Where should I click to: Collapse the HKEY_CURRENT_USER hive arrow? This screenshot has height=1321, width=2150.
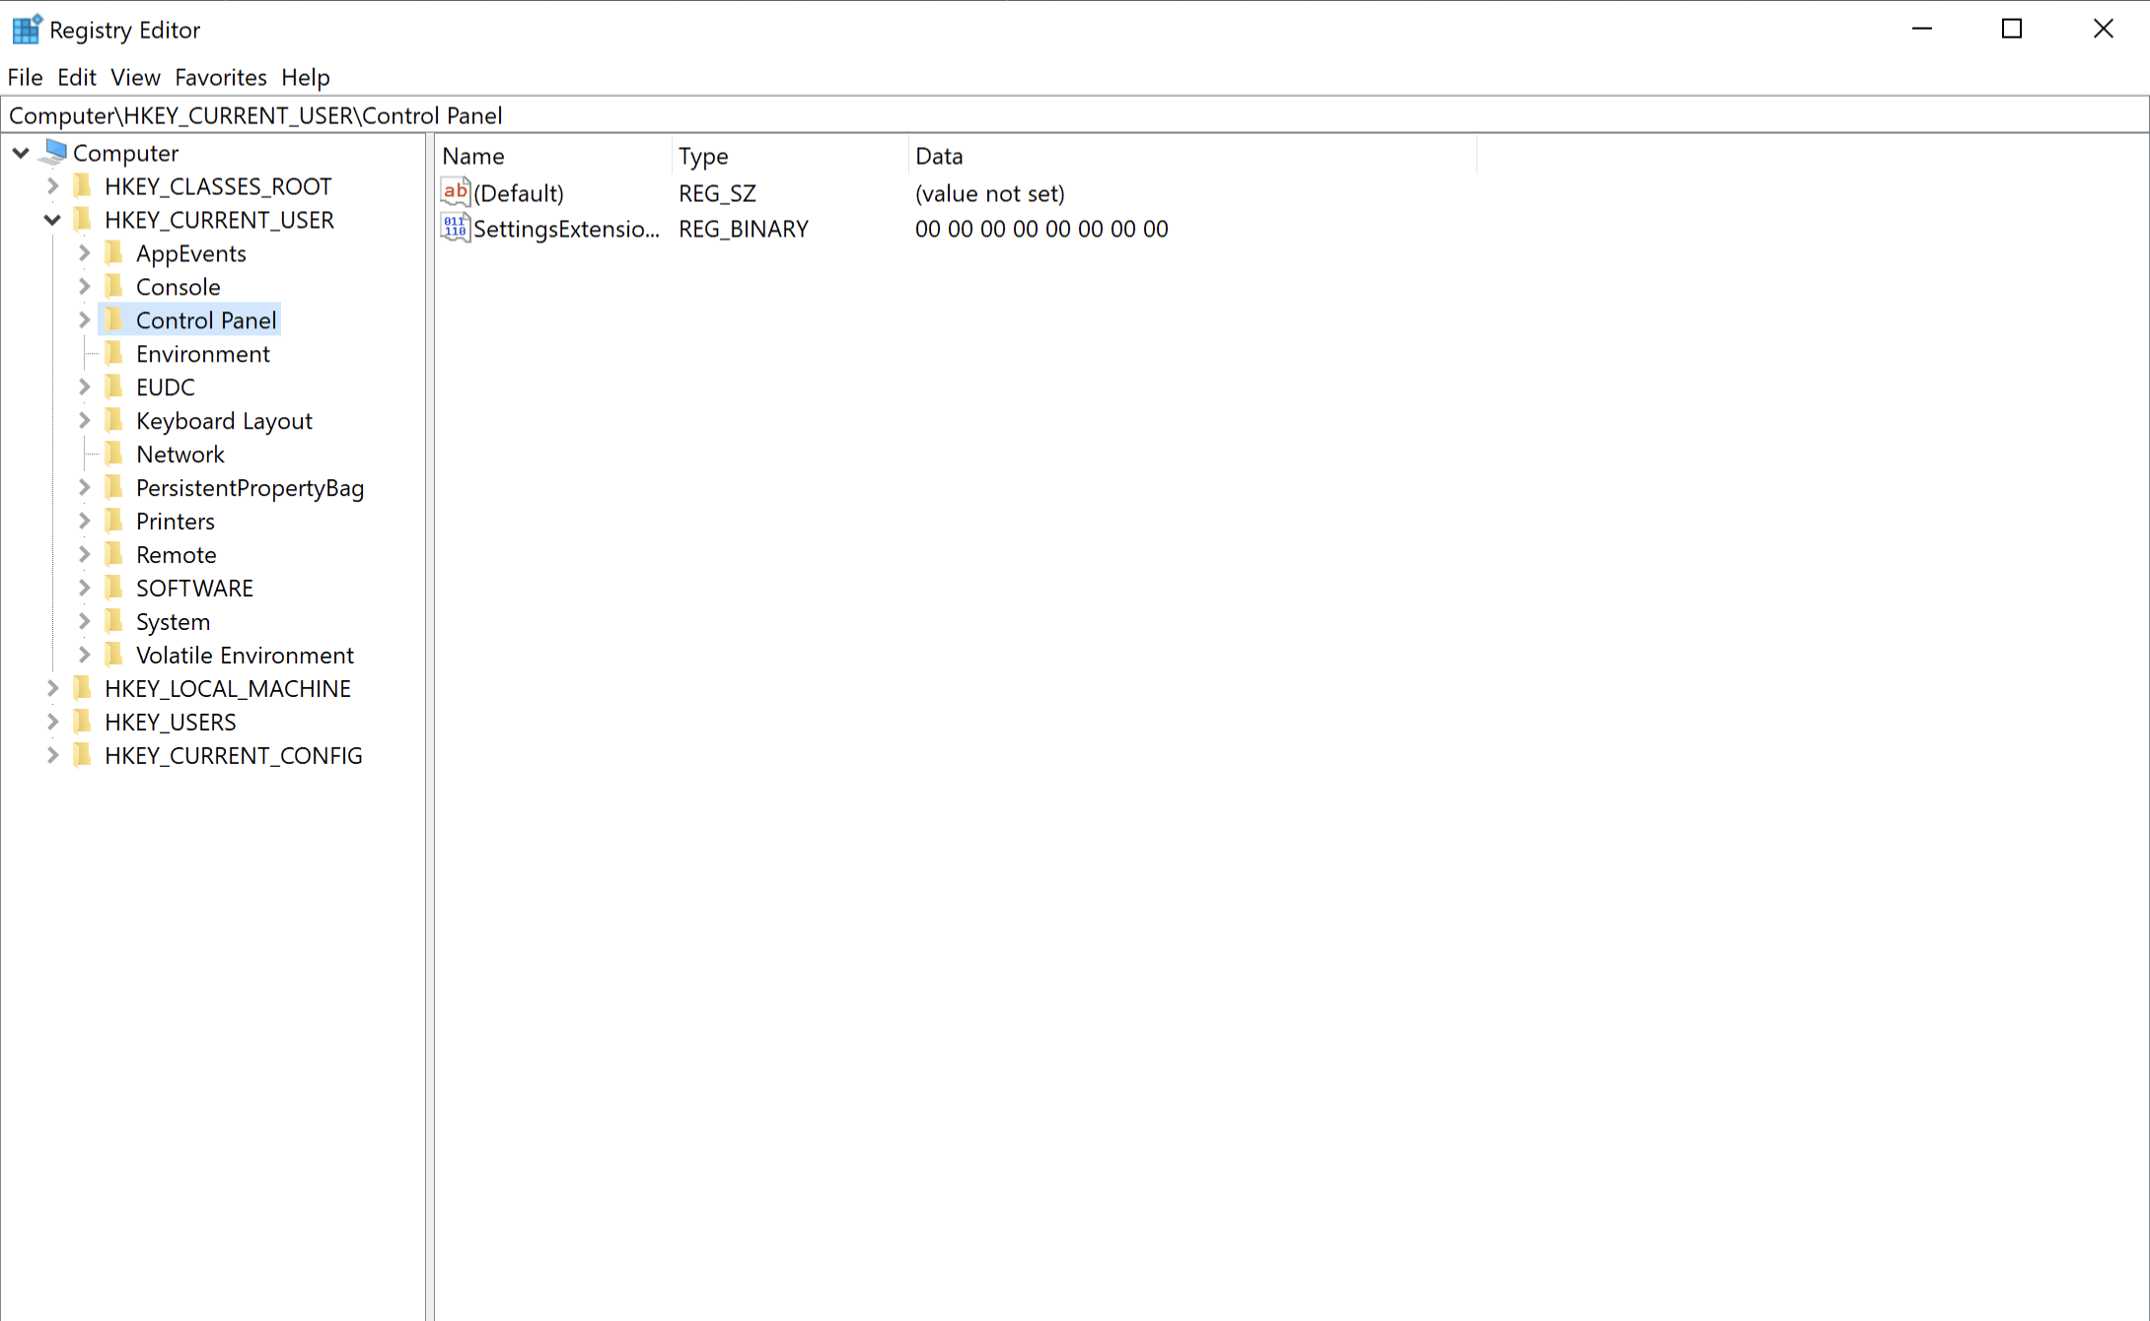coord(52,220)
